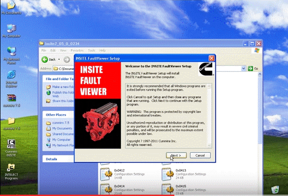Open Tools menu in Explorer window

(x=92, y=50)
